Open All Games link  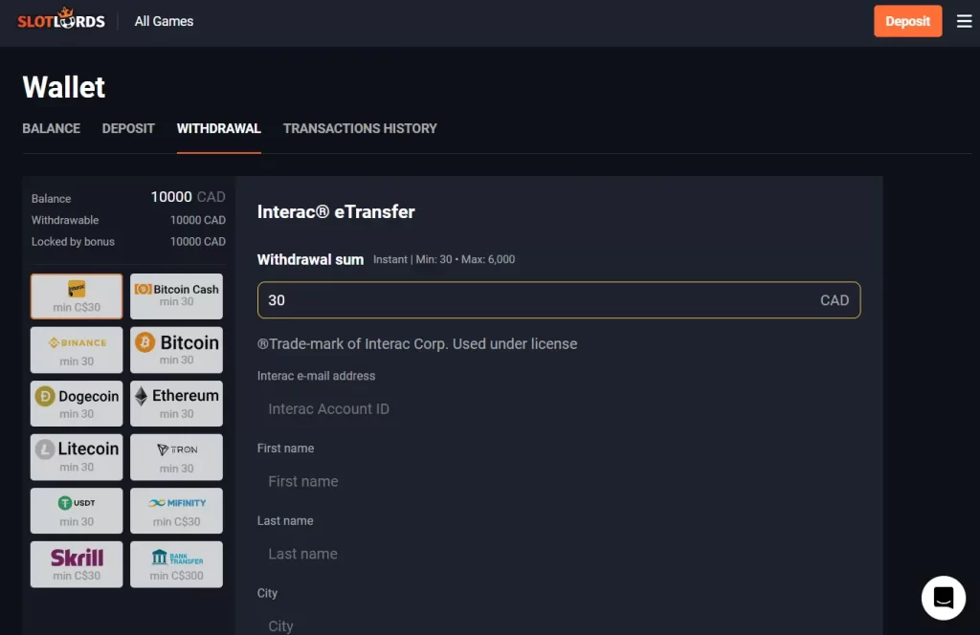164,21
